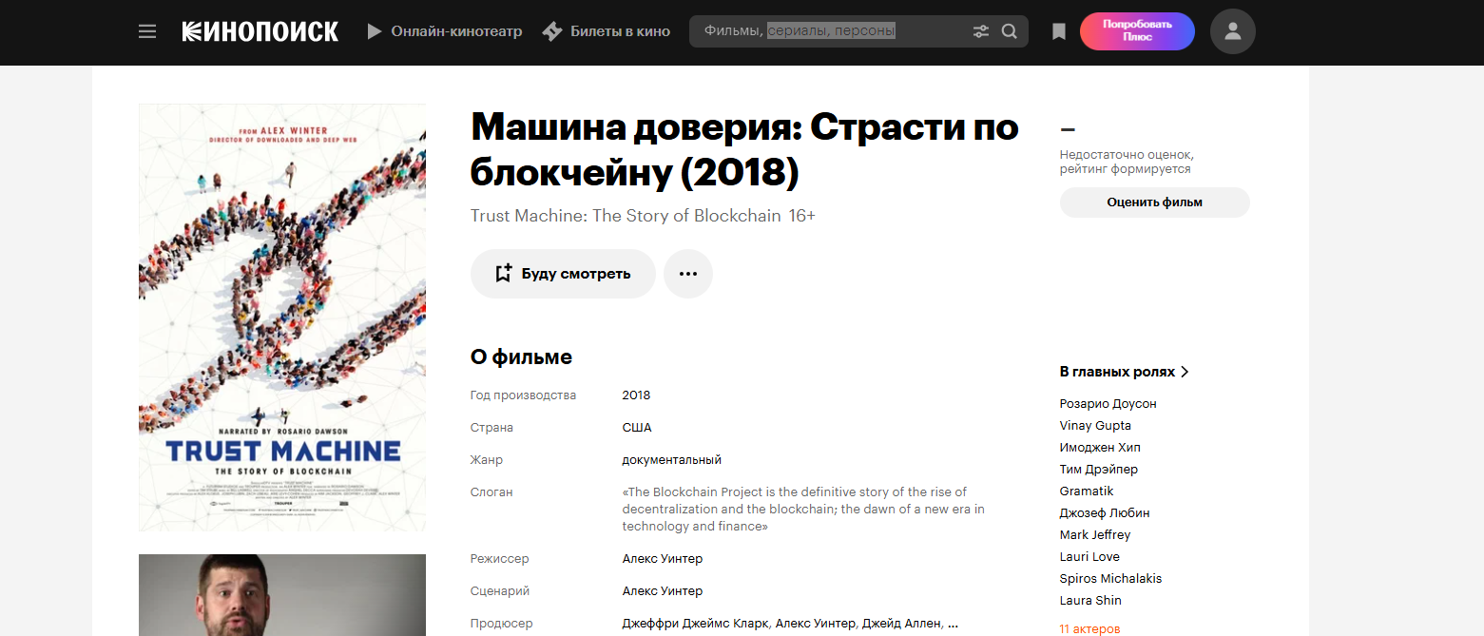The height and width of the screenshot is (636, 1484).
Task: Click year 2018 in Год производства row
Action: pyautogui.click(x=636, y=395)
